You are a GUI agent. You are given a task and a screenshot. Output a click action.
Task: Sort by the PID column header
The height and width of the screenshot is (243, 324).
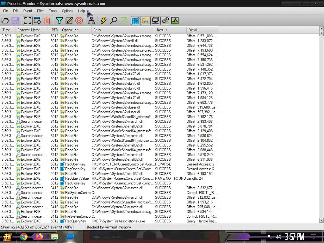54,30
